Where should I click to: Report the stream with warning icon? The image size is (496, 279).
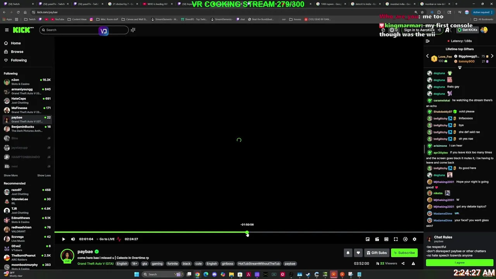coord(413,263)
